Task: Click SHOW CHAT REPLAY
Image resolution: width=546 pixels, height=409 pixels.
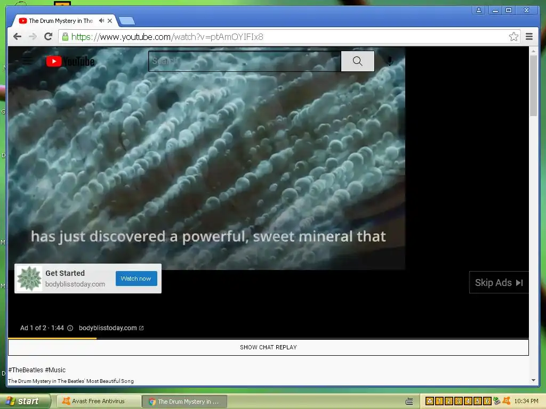Action: 268,347
